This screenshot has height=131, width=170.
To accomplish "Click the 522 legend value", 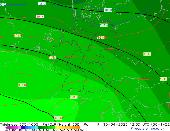I will pyautogui.click(x=35, y=130).
